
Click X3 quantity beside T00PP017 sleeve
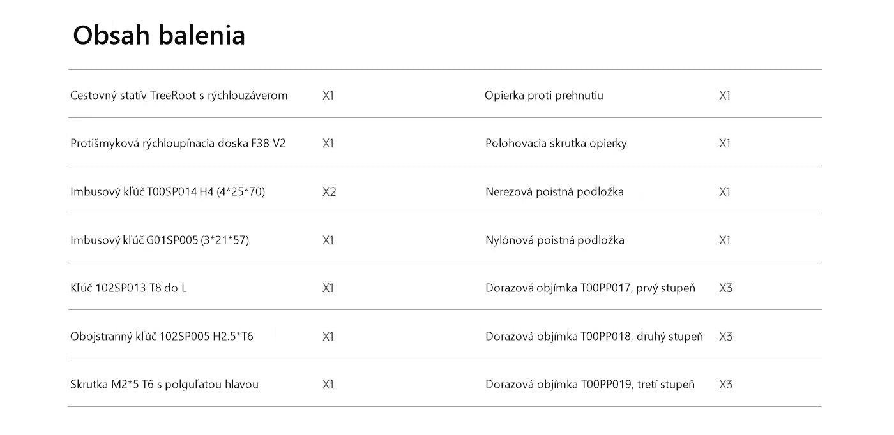click(725, 288)
